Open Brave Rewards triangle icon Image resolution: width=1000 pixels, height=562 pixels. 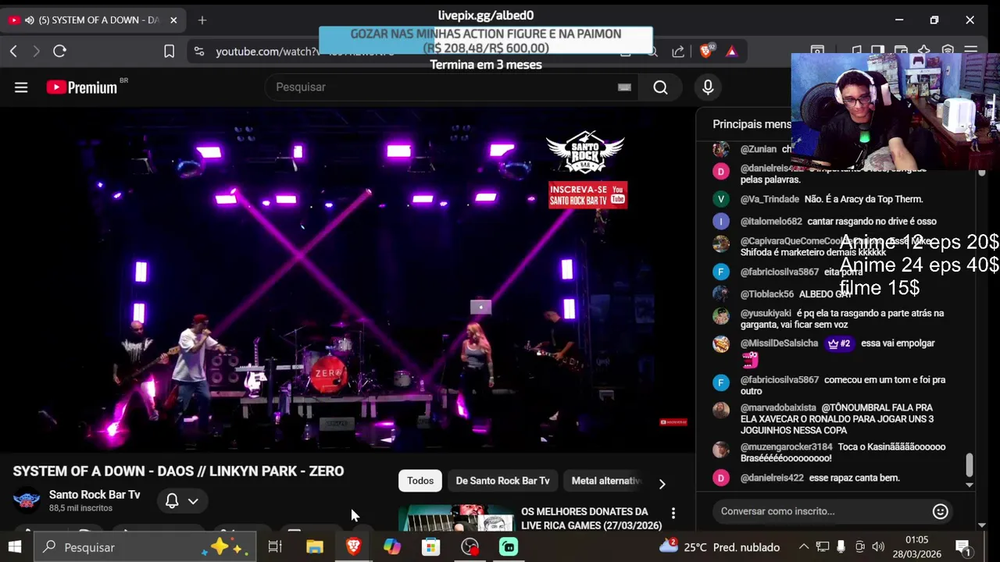coord(731,52)
